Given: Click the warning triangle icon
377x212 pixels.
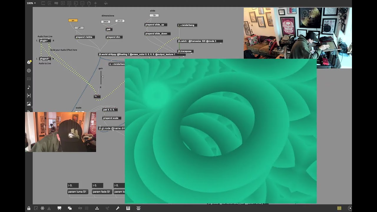Looking at the screenshot, I should coord(49,208).
